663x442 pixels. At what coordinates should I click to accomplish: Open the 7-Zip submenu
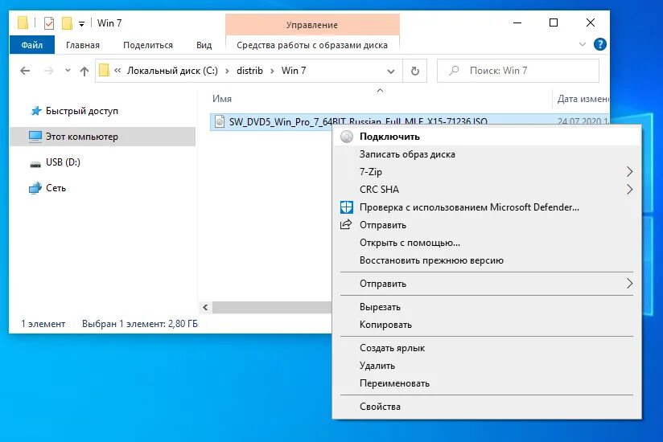[x=486, y=172]
